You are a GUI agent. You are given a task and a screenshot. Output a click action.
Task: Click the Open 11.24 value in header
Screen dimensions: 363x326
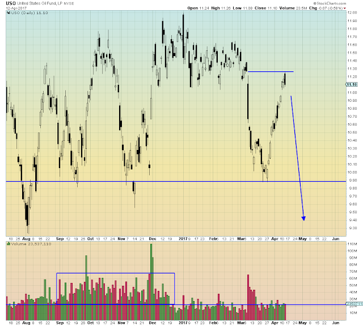pos(198,8)
